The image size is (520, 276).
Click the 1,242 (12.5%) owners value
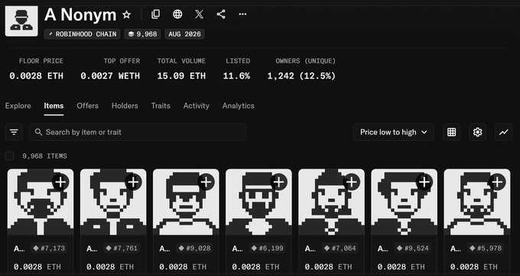click(x=301, y=76)
